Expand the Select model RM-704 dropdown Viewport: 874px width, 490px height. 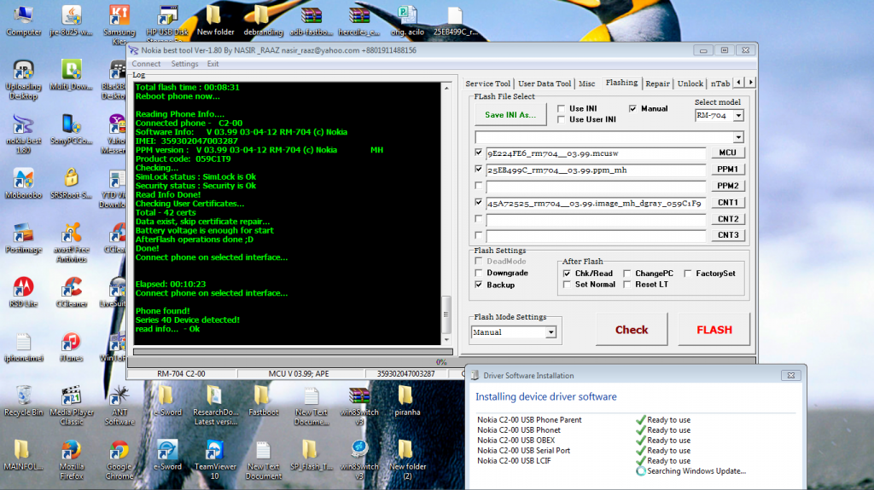pyautogui.click(x=737, y=116)
